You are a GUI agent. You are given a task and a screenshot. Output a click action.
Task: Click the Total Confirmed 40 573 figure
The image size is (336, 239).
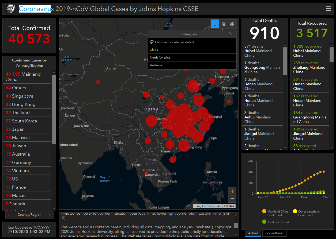(29, 38)
